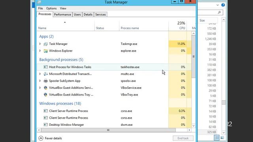The width and height of the screenshot is (253, 142).
Task: Select the VBoxService.exe process name cell
Action: pyautogui.click(x=131, y=88)
